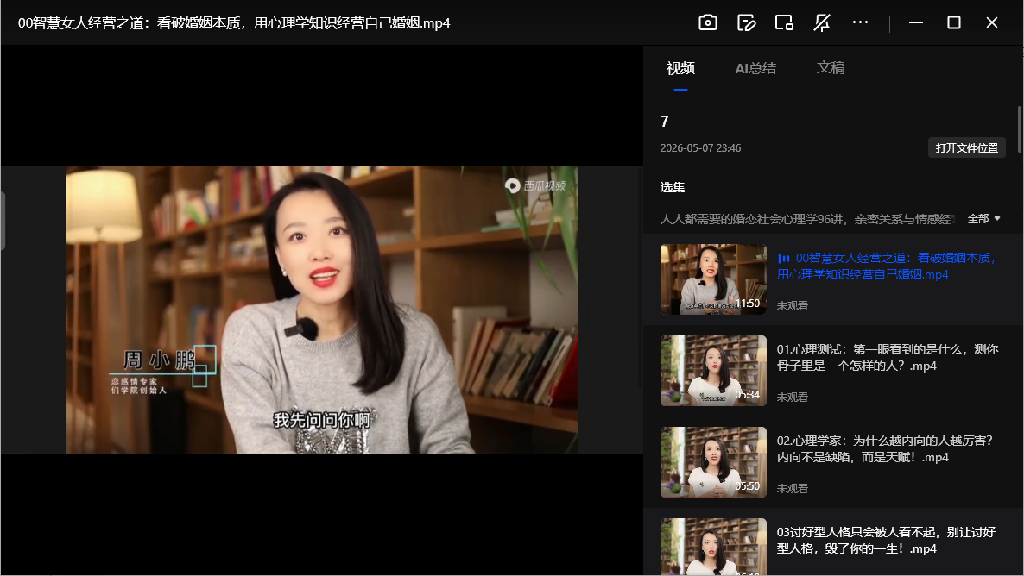
Task: Click the 未观看 label under 01.心理测试
Action: point(792,397)
